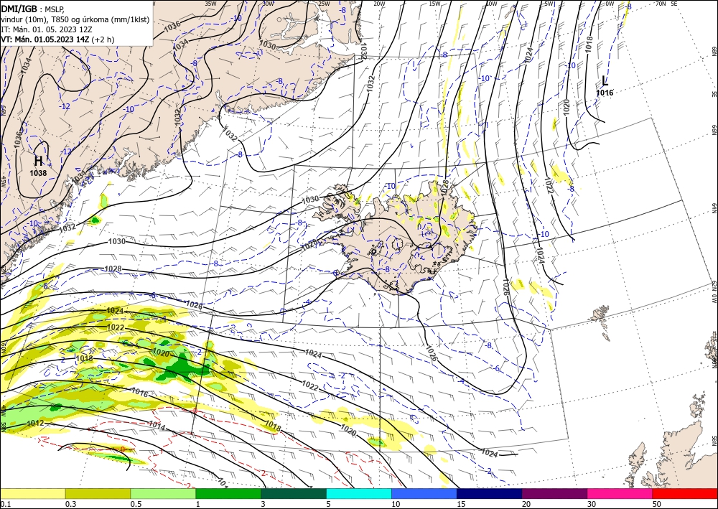This screenshot has width=718, height=509.
Task: Click the olive 0.3–0.5 legend swatch
Action: coord(98,493)
